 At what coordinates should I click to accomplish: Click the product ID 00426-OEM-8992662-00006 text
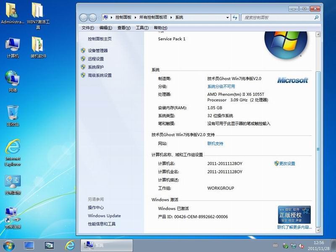pyautogui.click(x=201, y=217)
